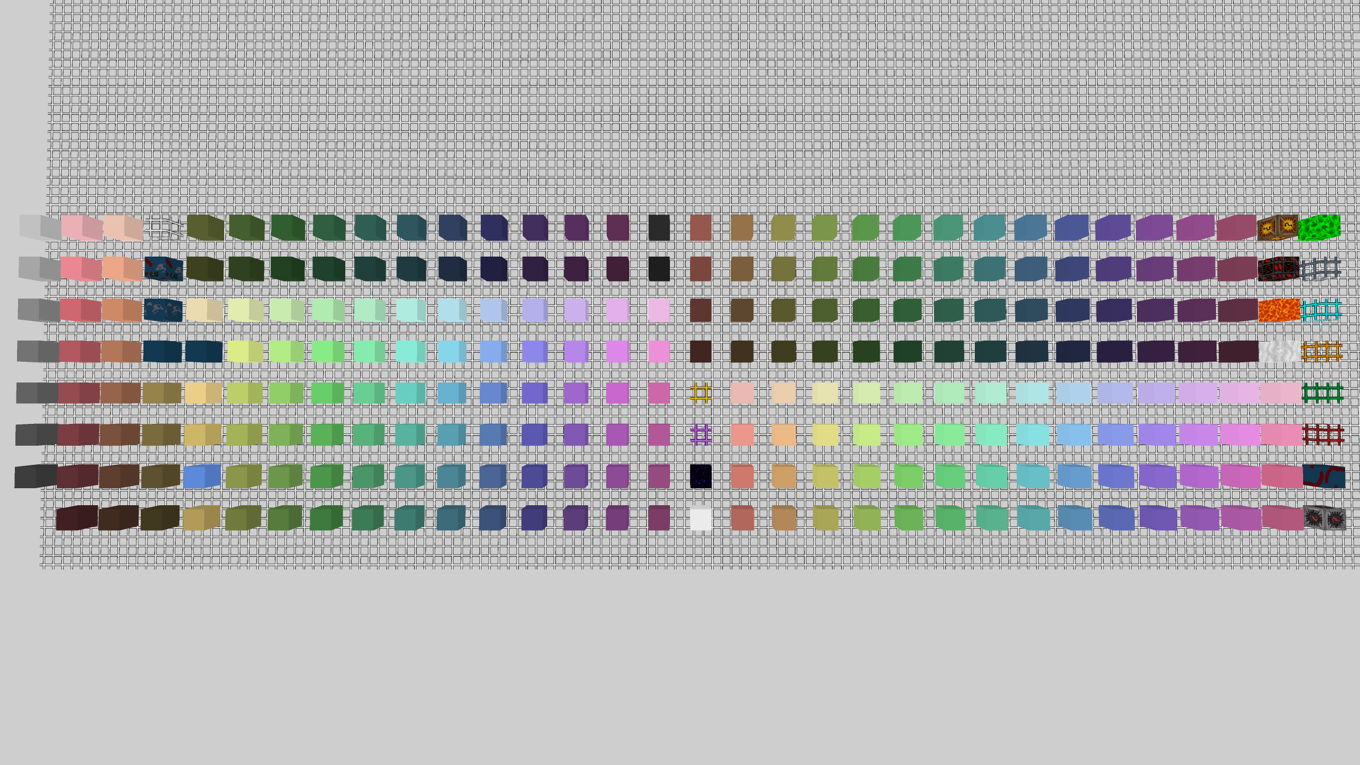Select the wooden crate with yellow sunburst
The height and width of the screenshot is (765, 1360).
pyautogui.click(x=1278, y=228)
